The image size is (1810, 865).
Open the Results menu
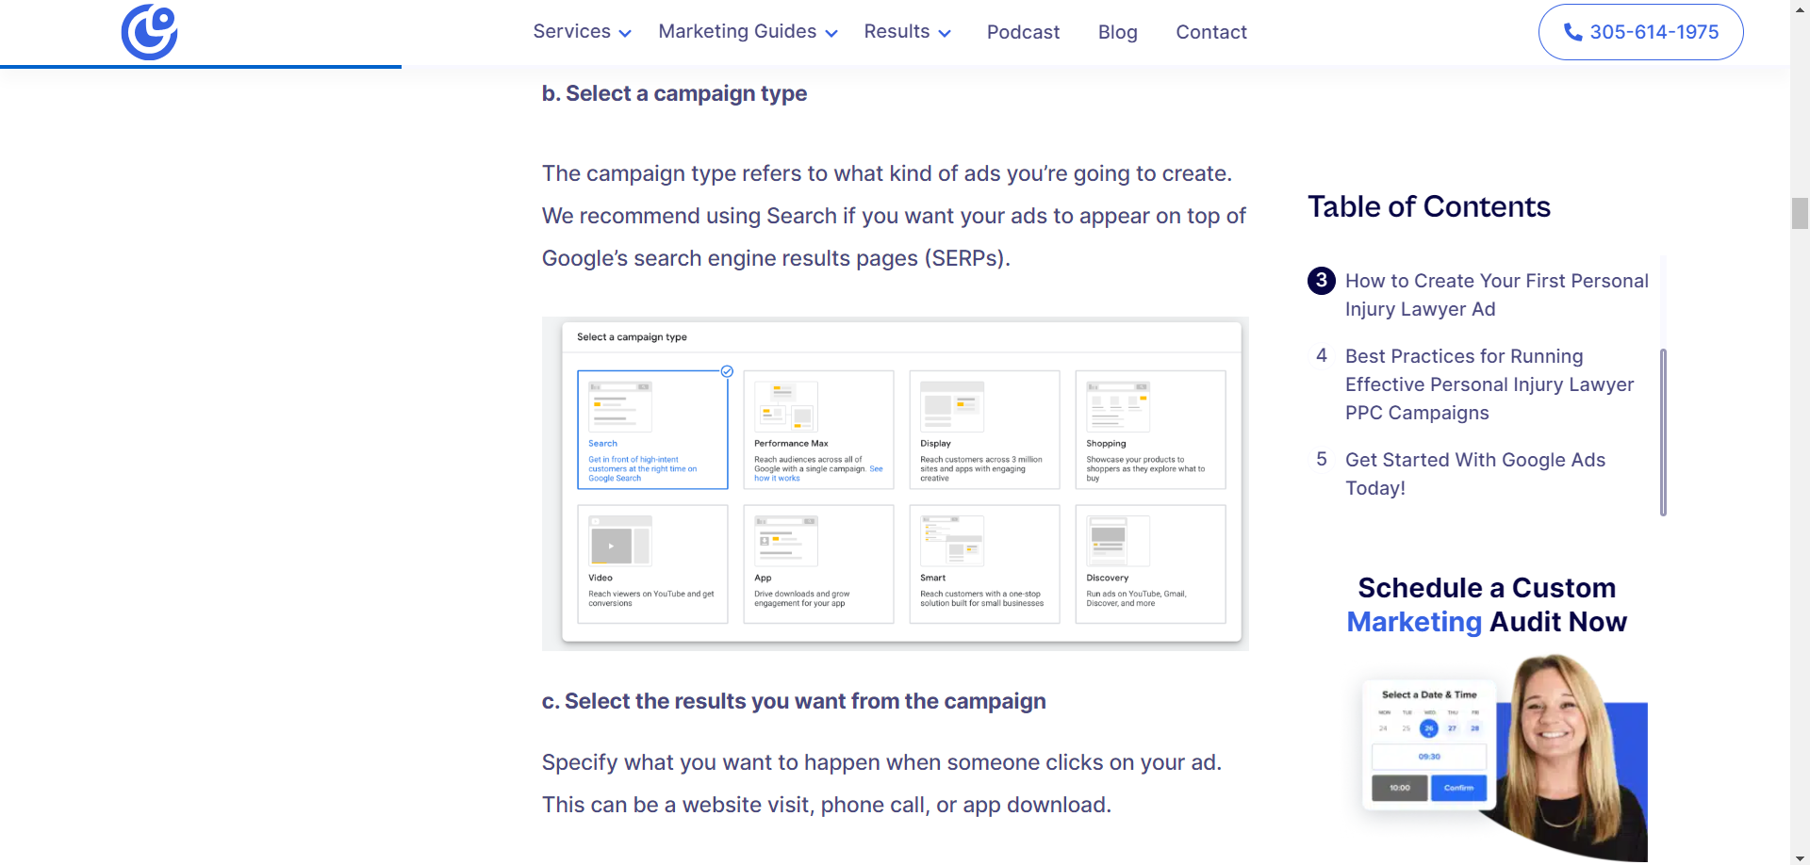click(897, 32)
